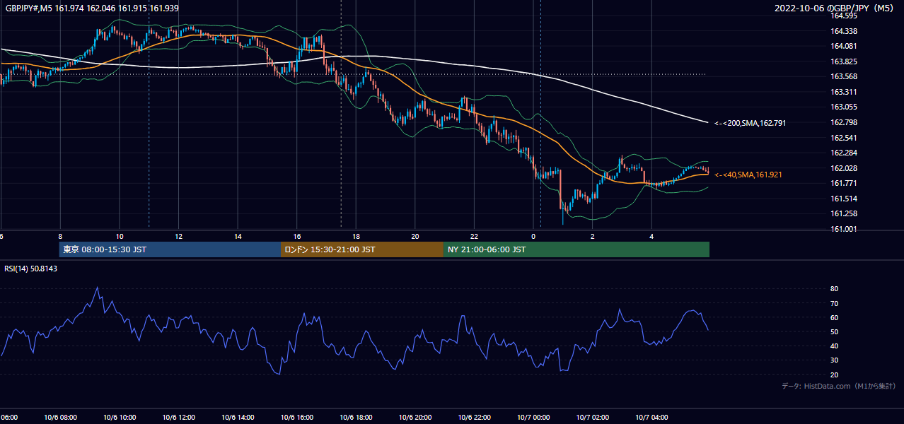The image size is (904, 424).
Task: Click the 161.514 price axis label
Action: 843,199
